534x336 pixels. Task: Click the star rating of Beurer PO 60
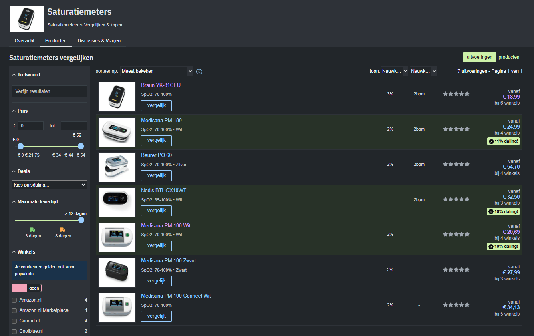pyautogui.click(x=456, y=164)
